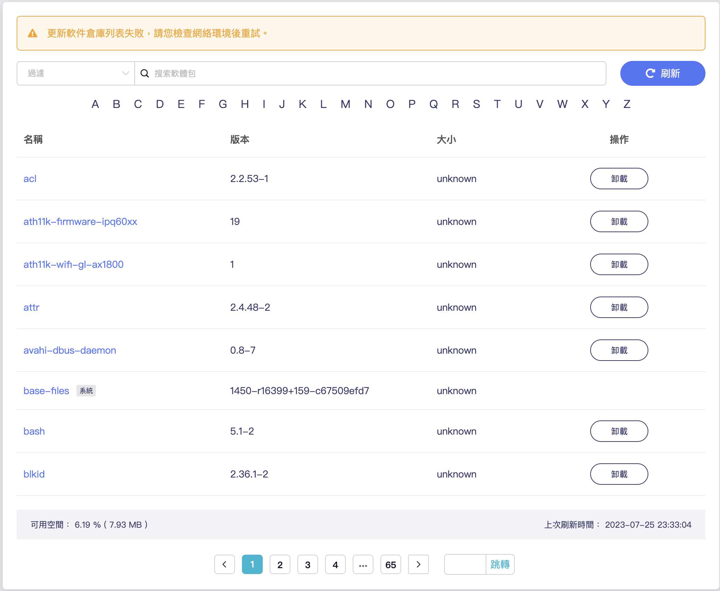Click the search magnifier icon
Image resolution: width=720 pixels, height=591 pixels.
(145, 73)
